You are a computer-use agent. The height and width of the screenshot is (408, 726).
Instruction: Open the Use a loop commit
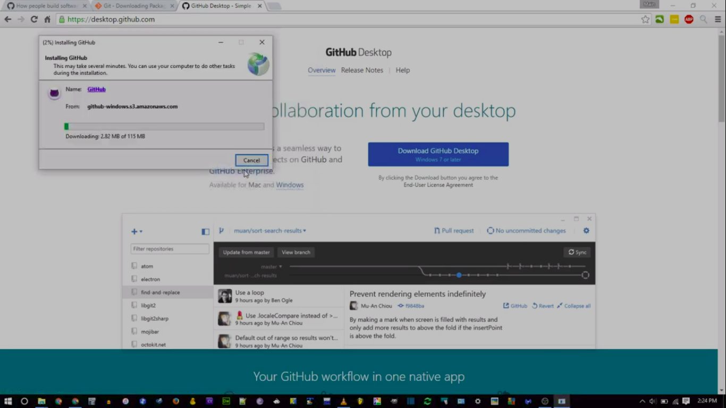279,296
